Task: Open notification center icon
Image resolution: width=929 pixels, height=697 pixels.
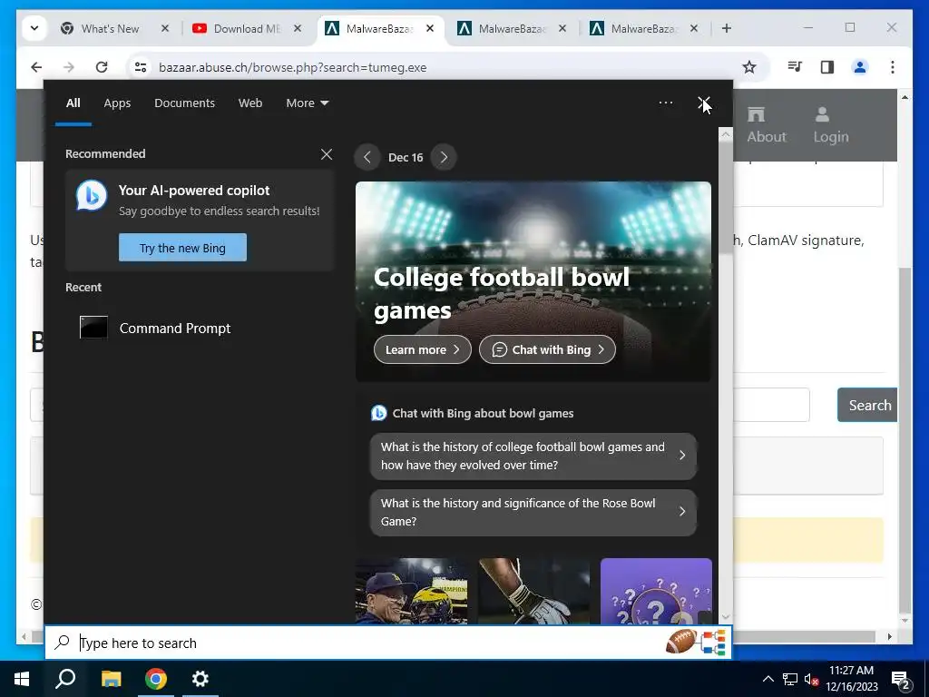Action: tap(901, 680)
